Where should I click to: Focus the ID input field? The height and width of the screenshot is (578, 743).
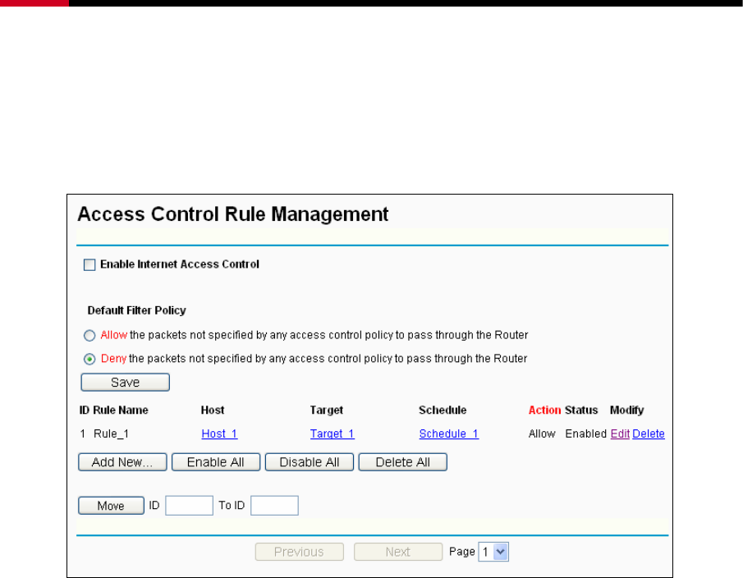[189, 506]
